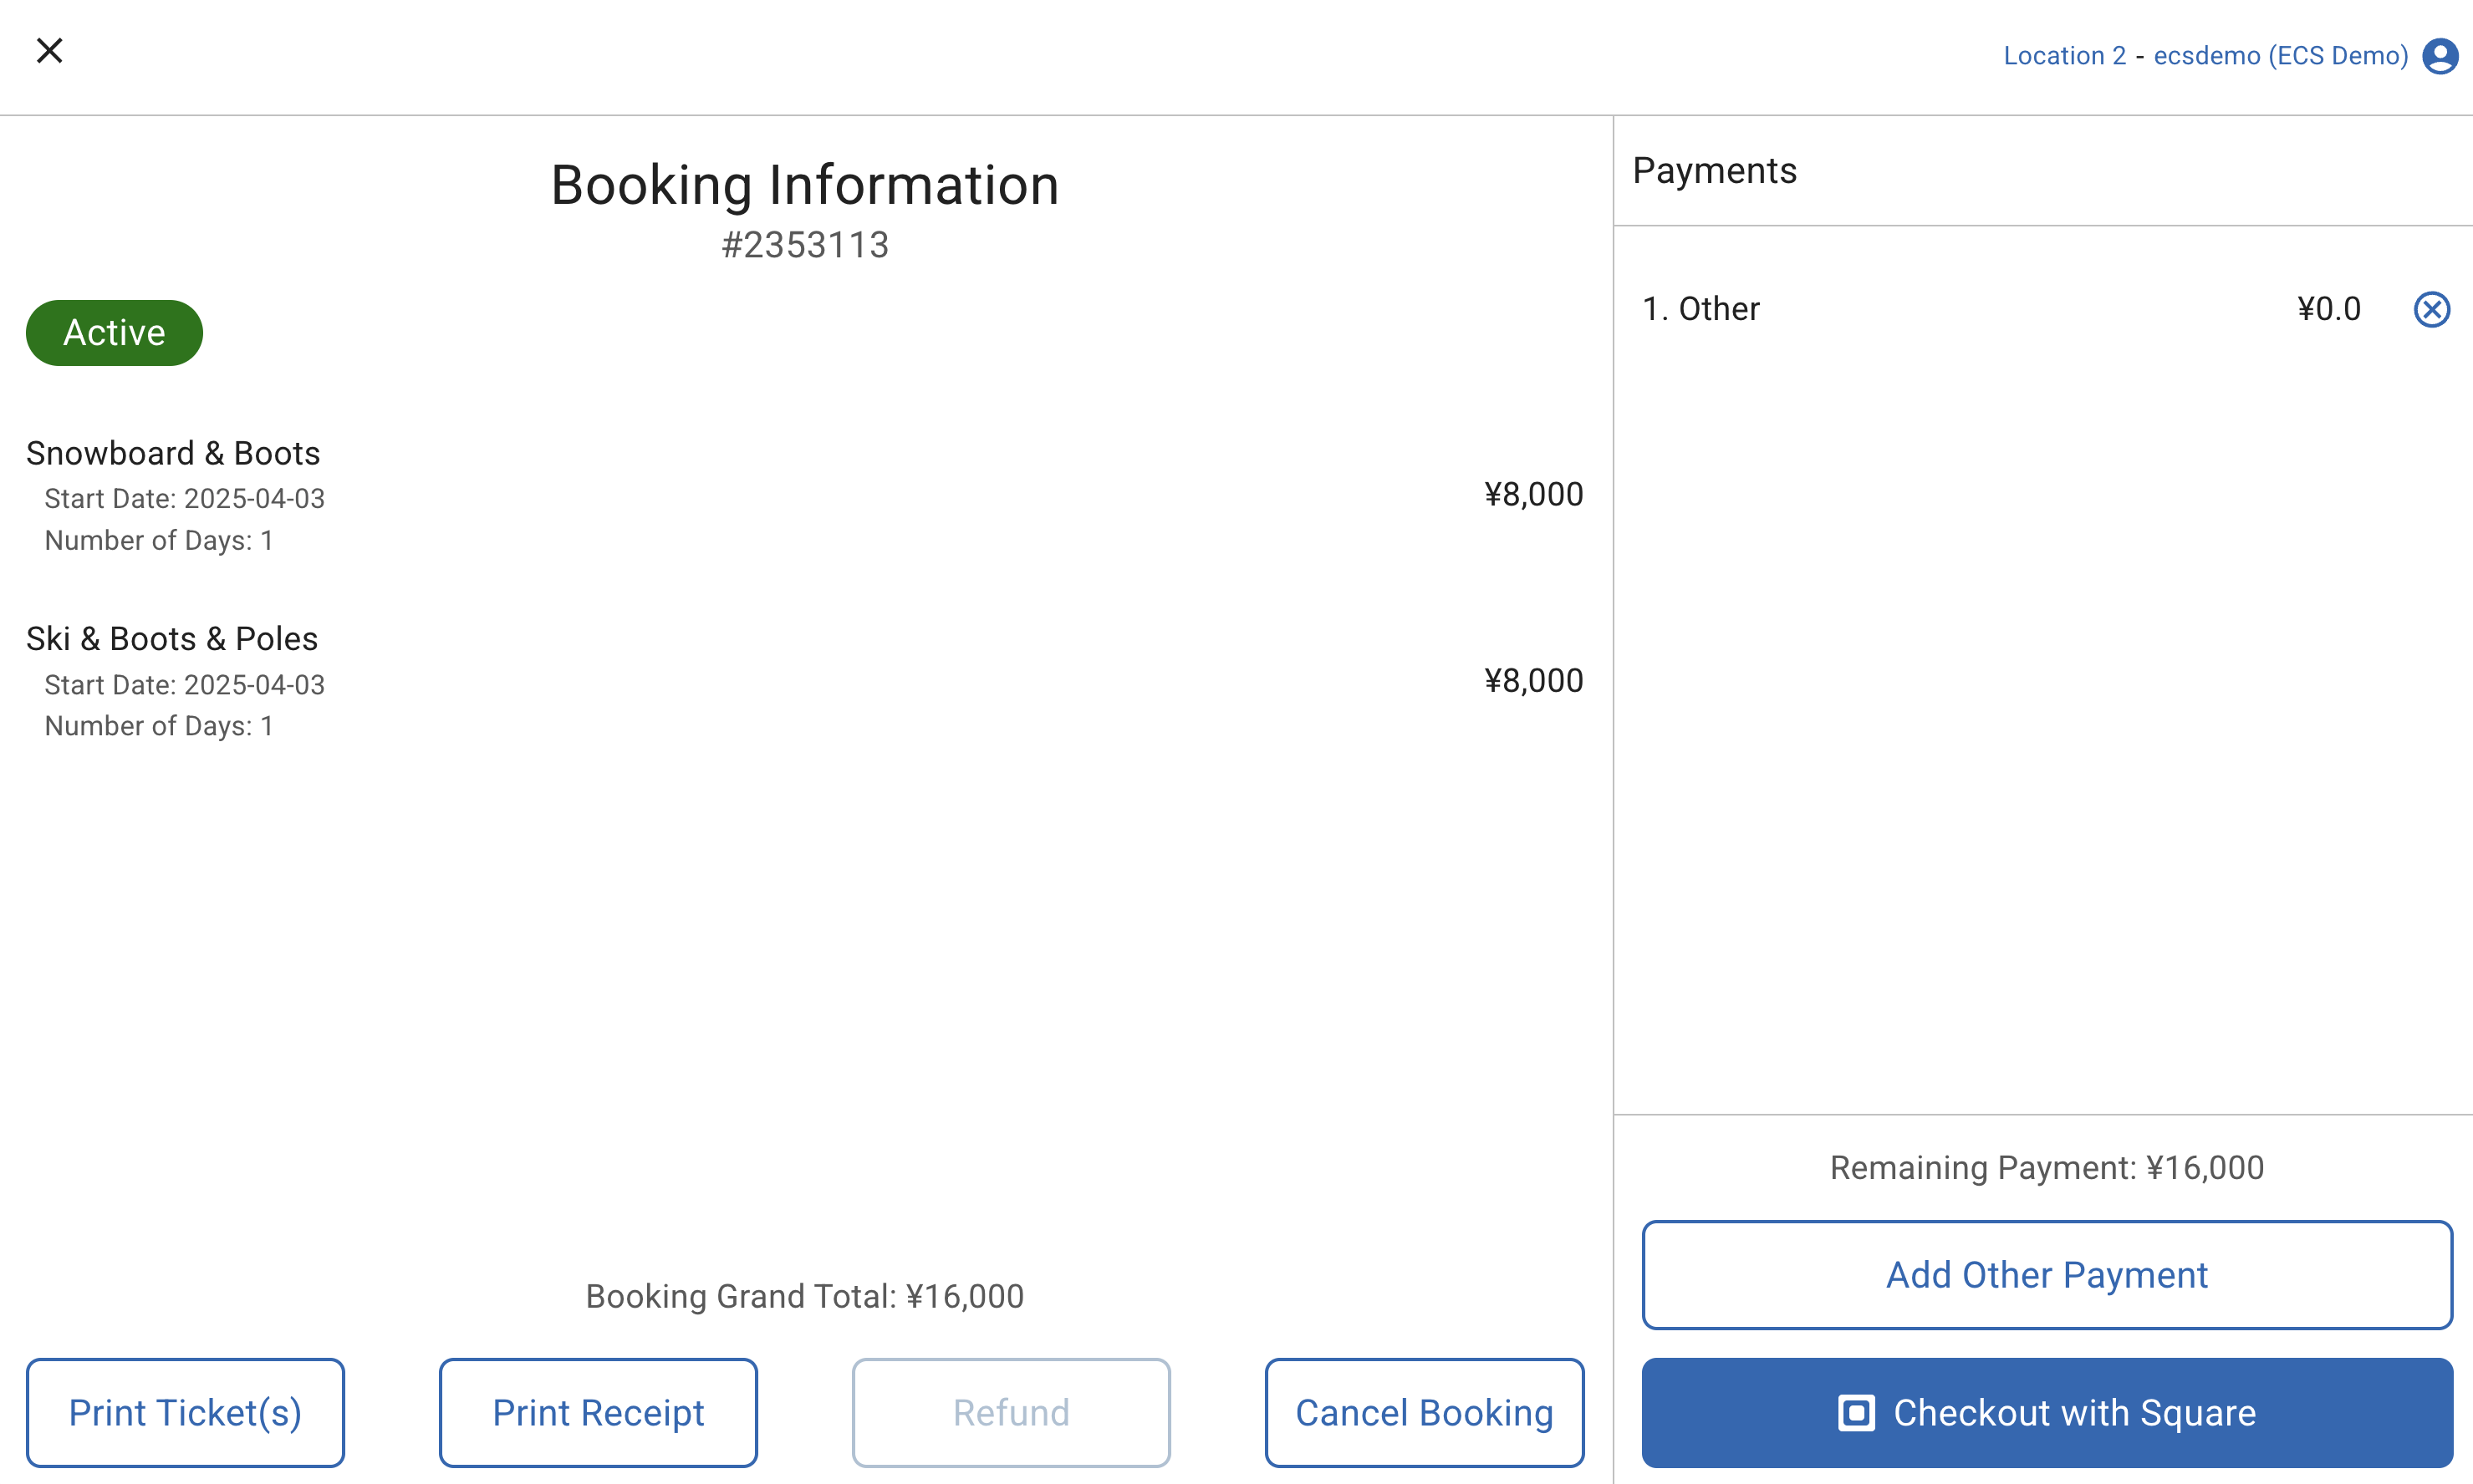
Task: Close the booking view with the X icon
Action: [x=49, y=51]
